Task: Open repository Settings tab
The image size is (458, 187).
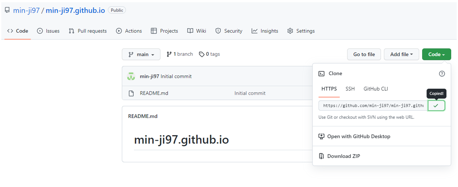Action: tap(301, 31)
